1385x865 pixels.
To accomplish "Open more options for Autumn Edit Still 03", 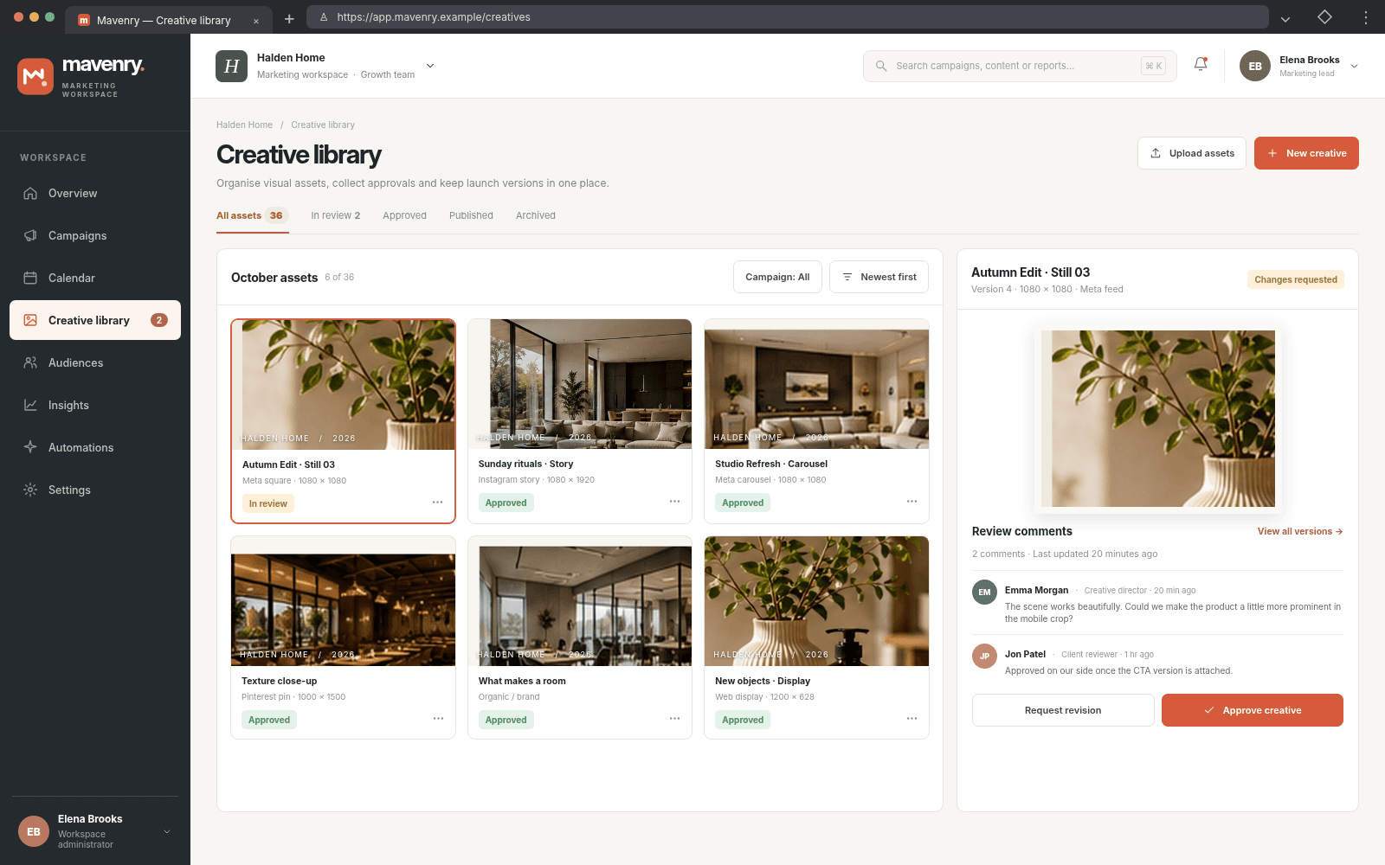I will point(438,503).
